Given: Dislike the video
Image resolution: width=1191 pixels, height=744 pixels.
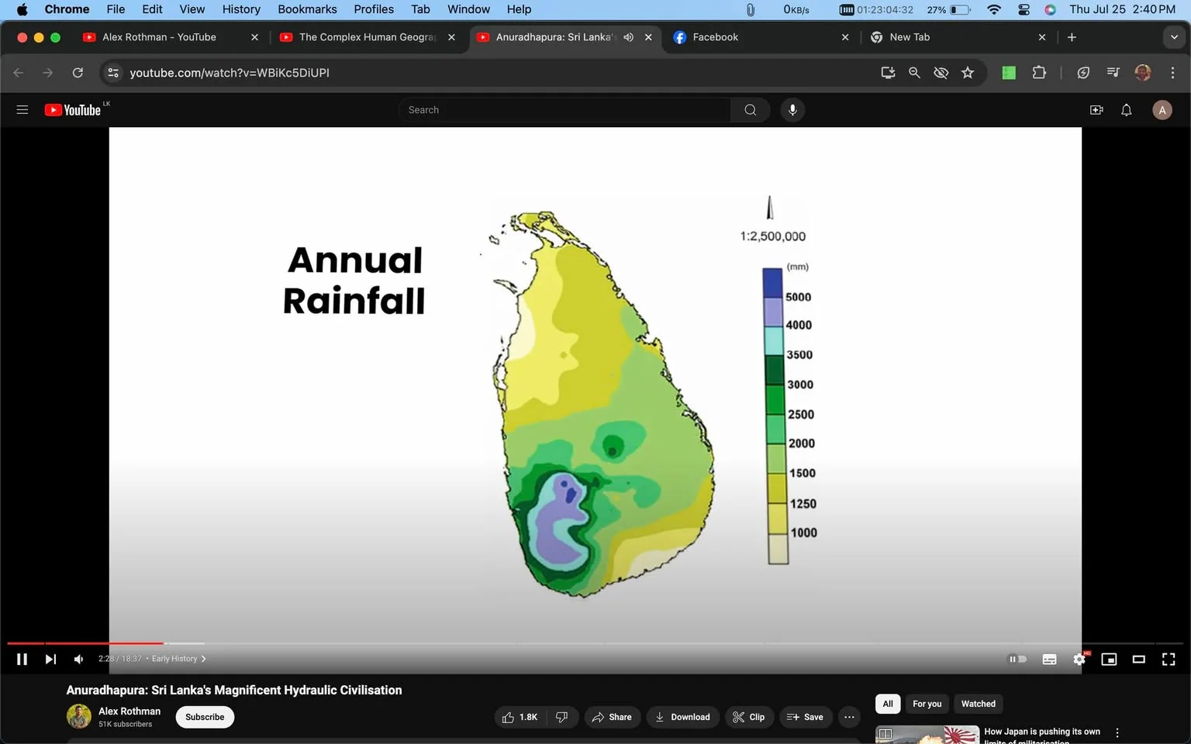Looking at the screenshot, I should click(562, 717).
